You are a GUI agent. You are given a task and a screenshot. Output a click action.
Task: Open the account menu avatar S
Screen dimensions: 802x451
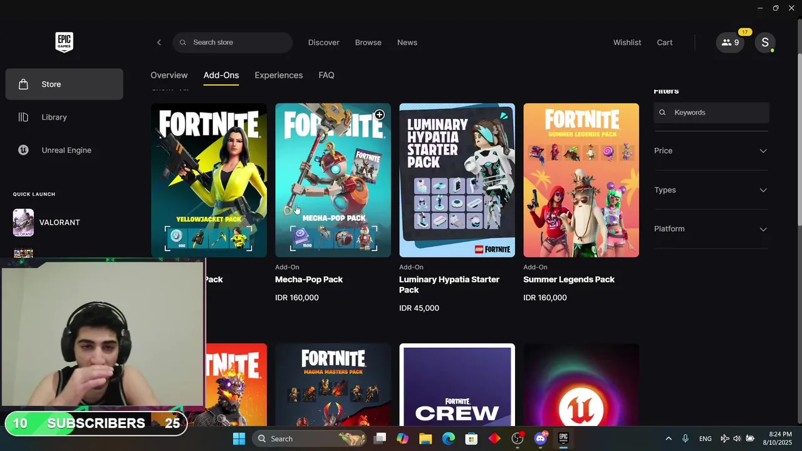tap(765, 43)
